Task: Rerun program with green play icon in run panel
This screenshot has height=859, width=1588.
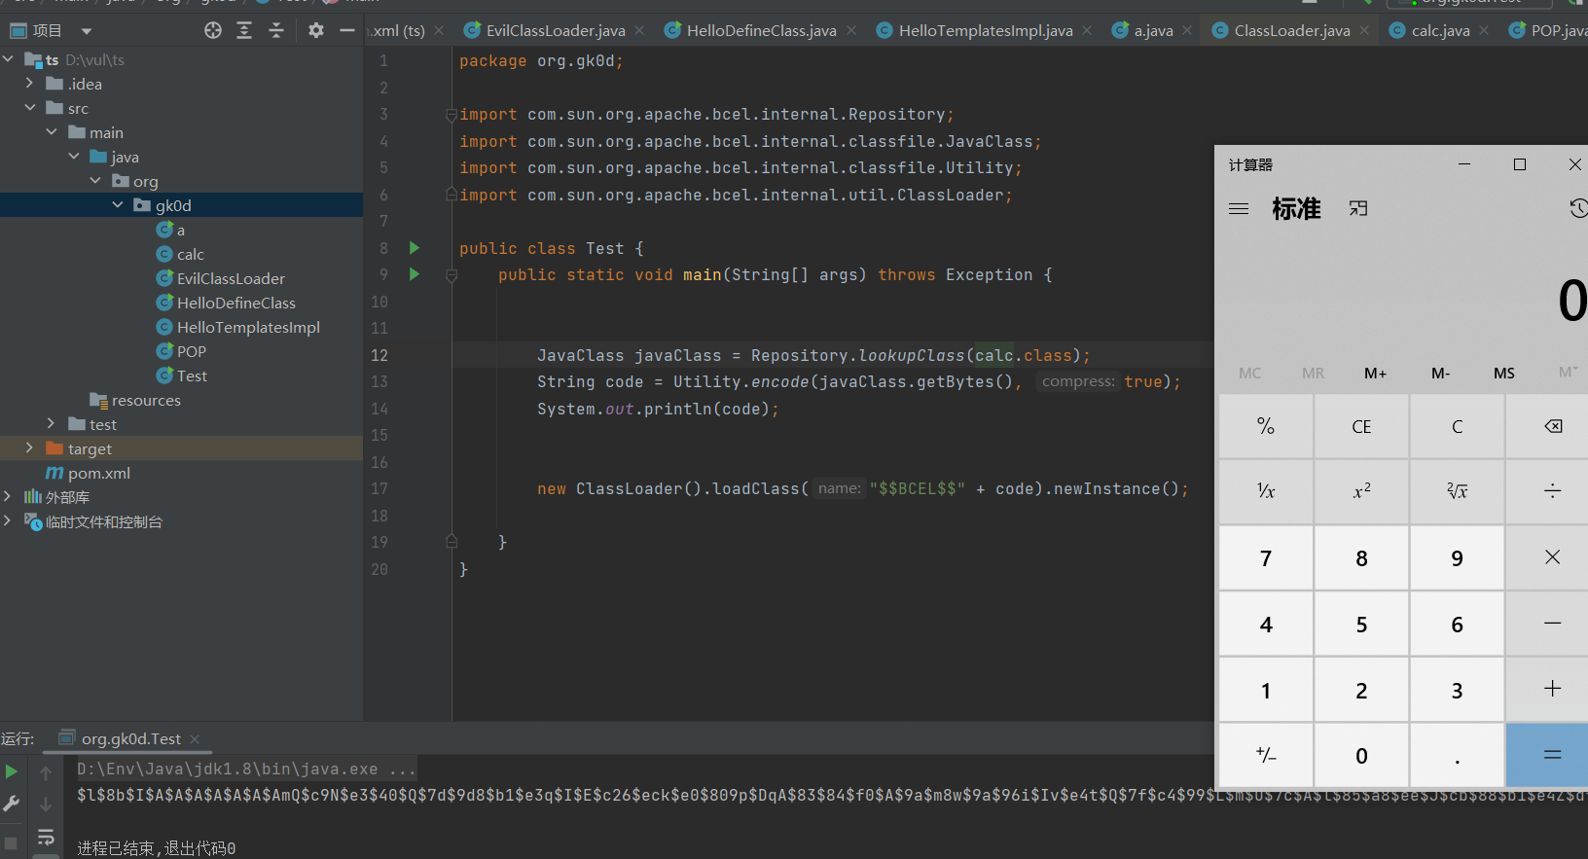Action: tap(12, 771)
